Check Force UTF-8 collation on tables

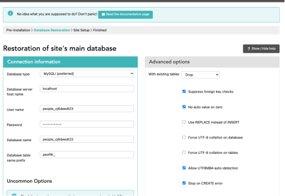[184, 152]
